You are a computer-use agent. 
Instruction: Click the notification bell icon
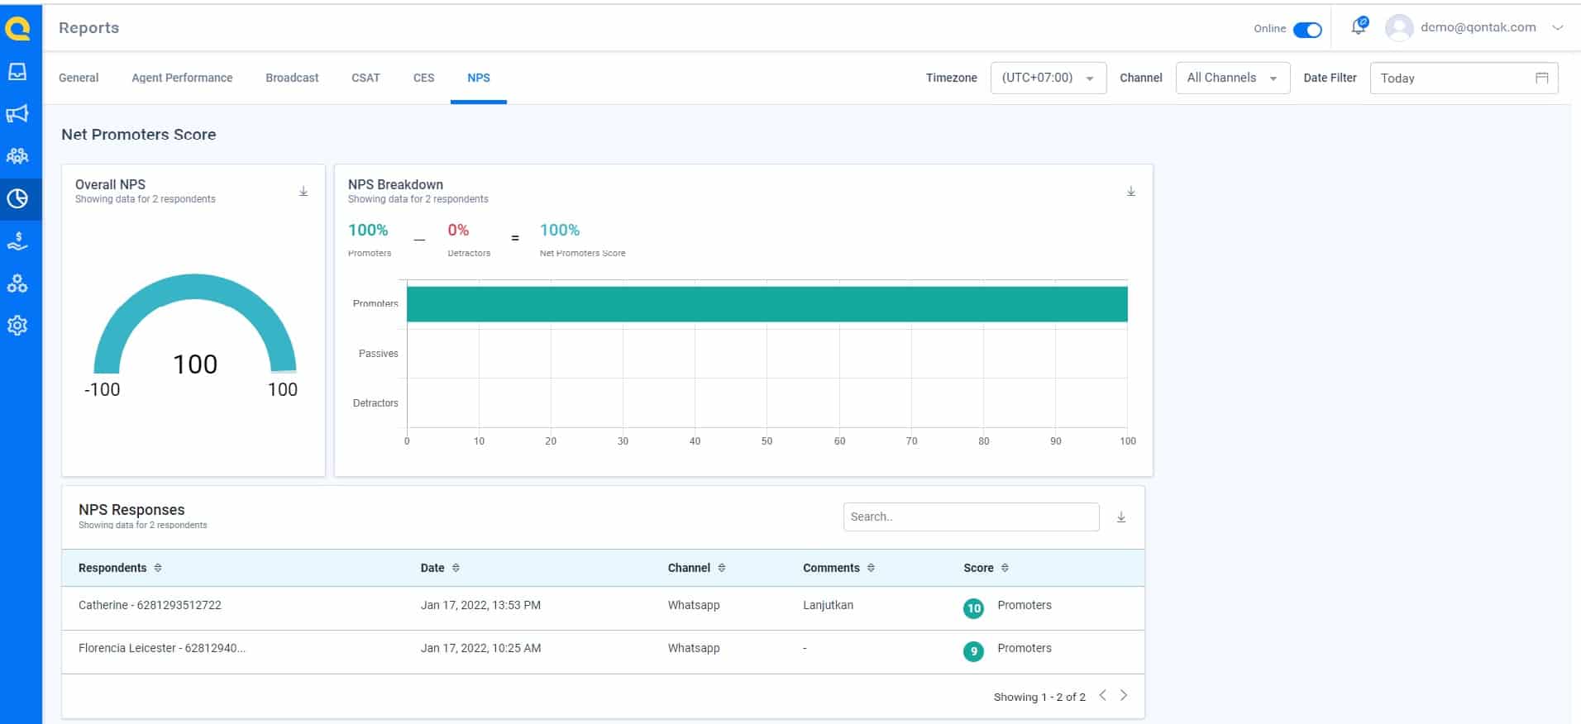(1358, 27)
